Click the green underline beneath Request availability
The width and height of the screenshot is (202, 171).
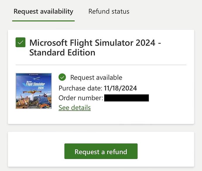[x=43, y=21]
